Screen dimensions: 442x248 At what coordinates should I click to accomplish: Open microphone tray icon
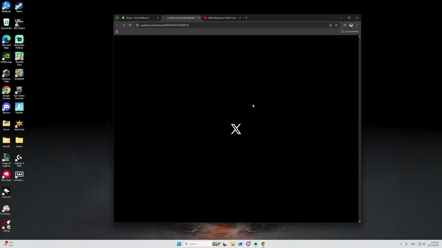coord(406,244)
